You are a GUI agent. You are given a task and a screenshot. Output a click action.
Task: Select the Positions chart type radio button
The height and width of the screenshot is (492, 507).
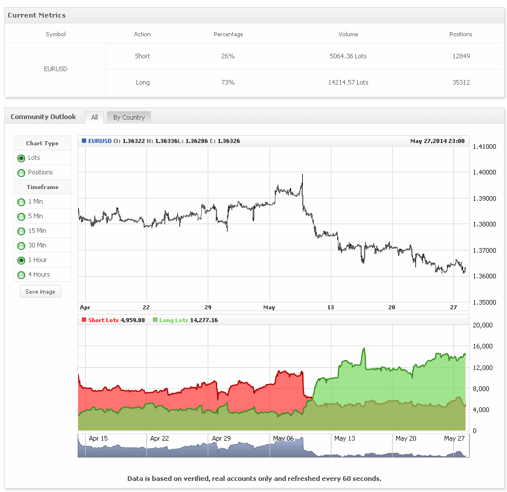22,173
